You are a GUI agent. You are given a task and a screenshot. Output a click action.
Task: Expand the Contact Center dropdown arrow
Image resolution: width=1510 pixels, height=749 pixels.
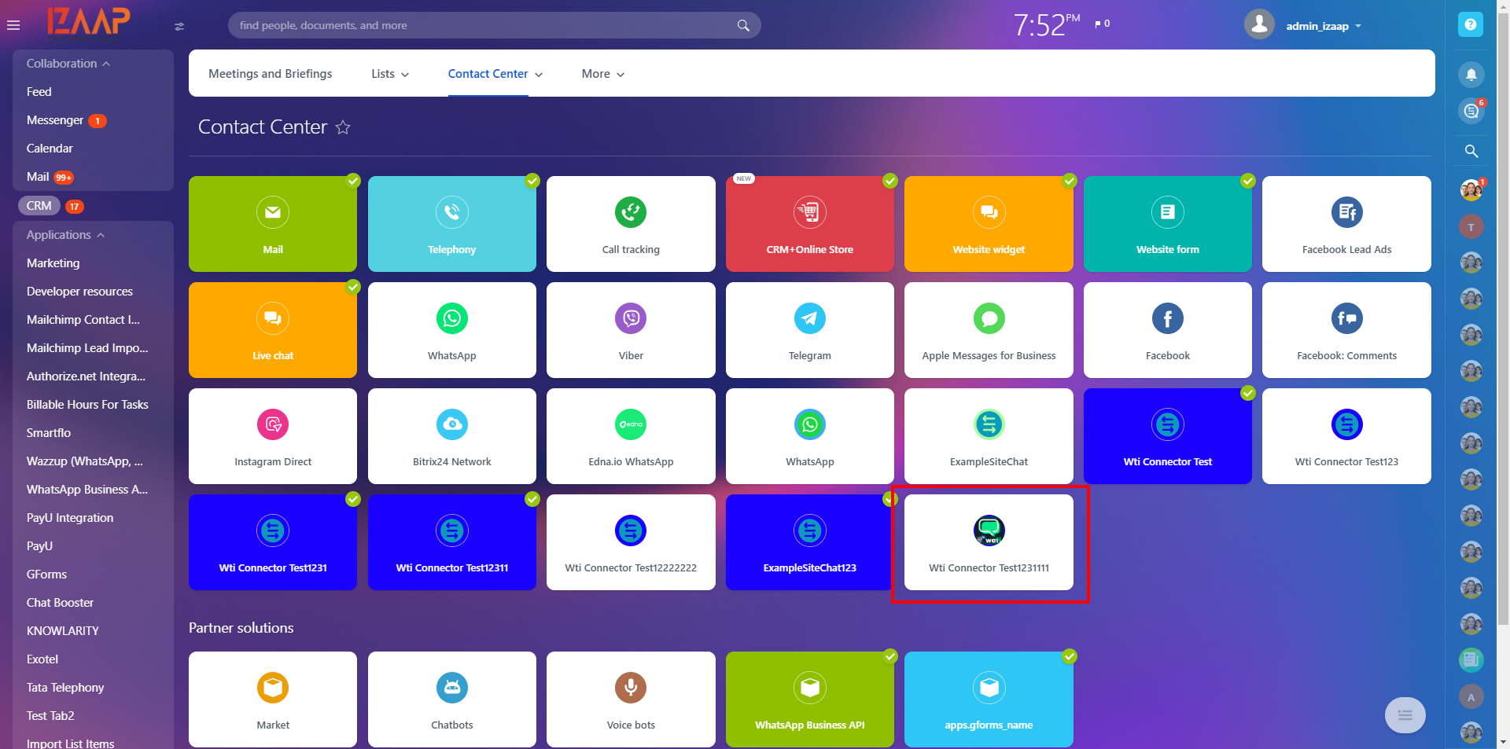(x=539, y=75)
